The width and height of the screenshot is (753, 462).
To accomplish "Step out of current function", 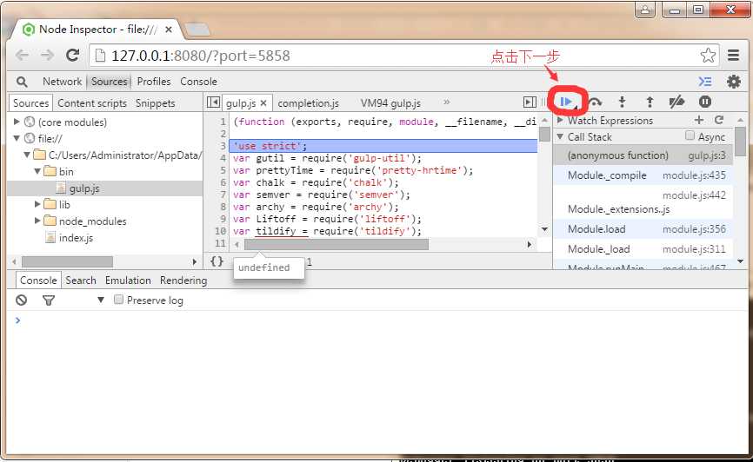I will 650,102.
